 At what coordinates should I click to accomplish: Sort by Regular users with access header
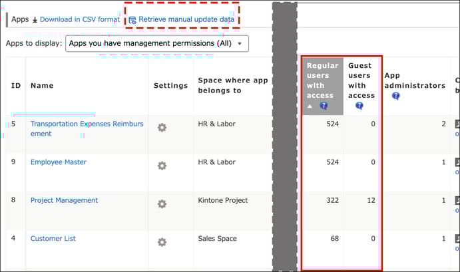point(322,80)
